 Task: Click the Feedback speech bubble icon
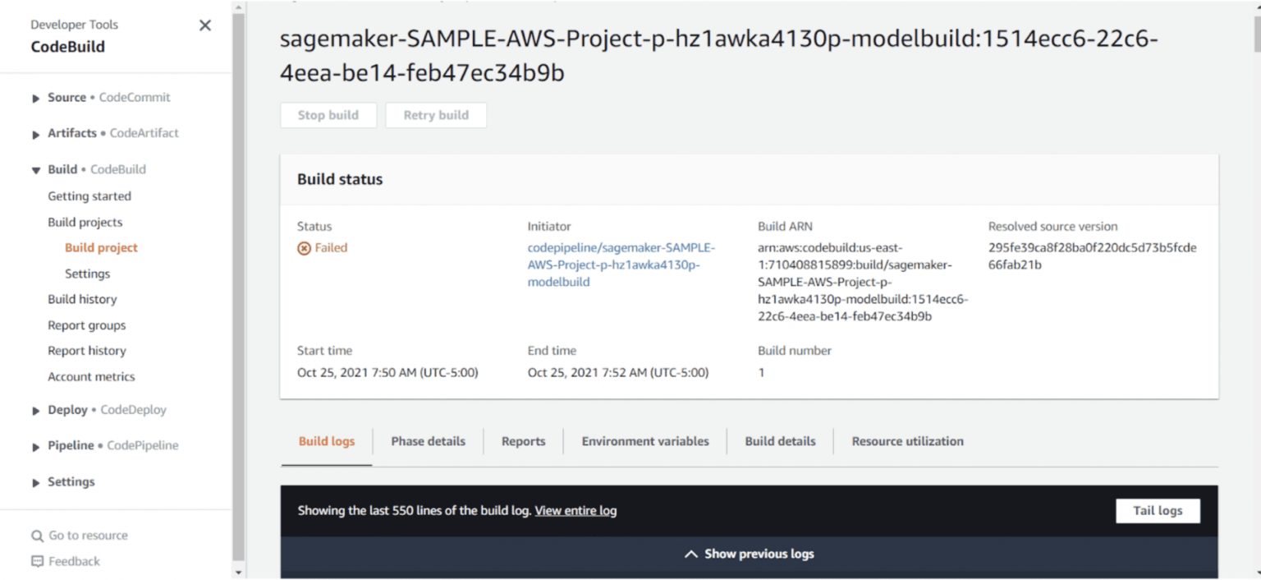(x=37, y=562)
